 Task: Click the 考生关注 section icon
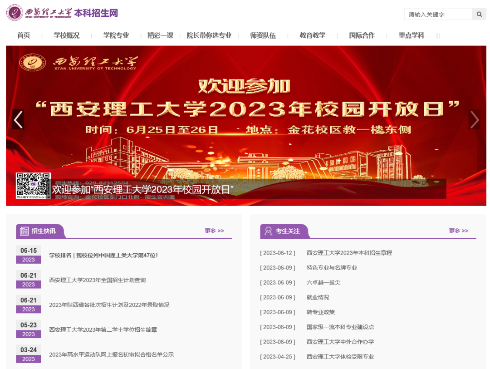pyautogui.click(x=268, y=231)
